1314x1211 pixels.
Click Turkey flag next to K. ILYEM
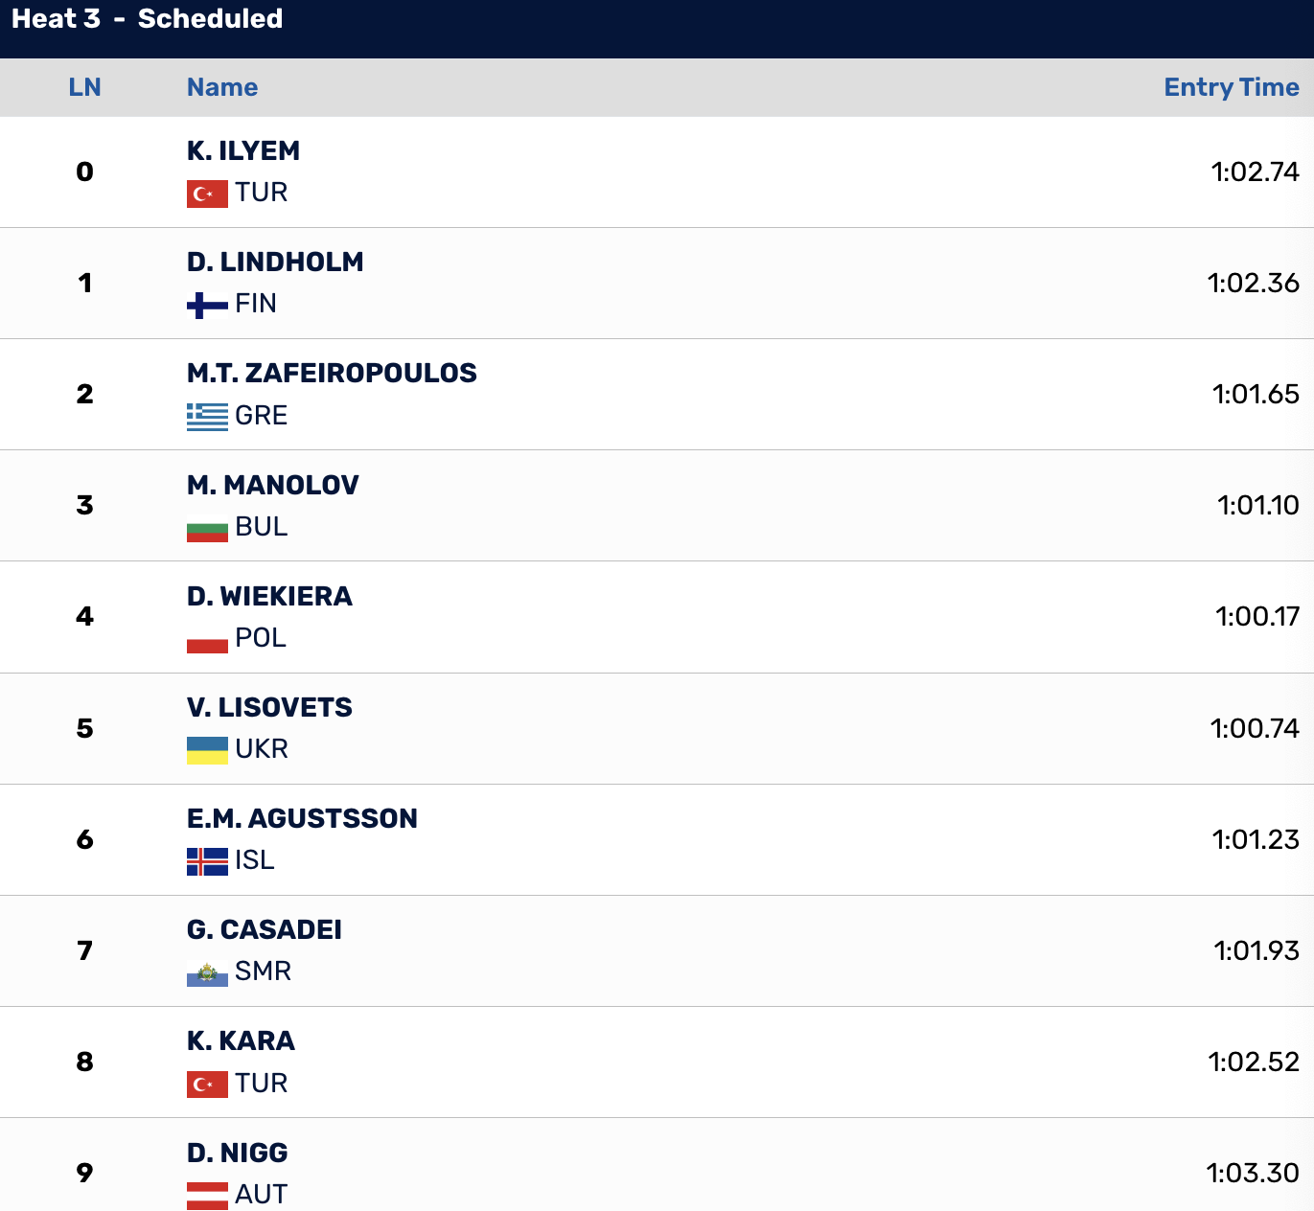[207, 194]
